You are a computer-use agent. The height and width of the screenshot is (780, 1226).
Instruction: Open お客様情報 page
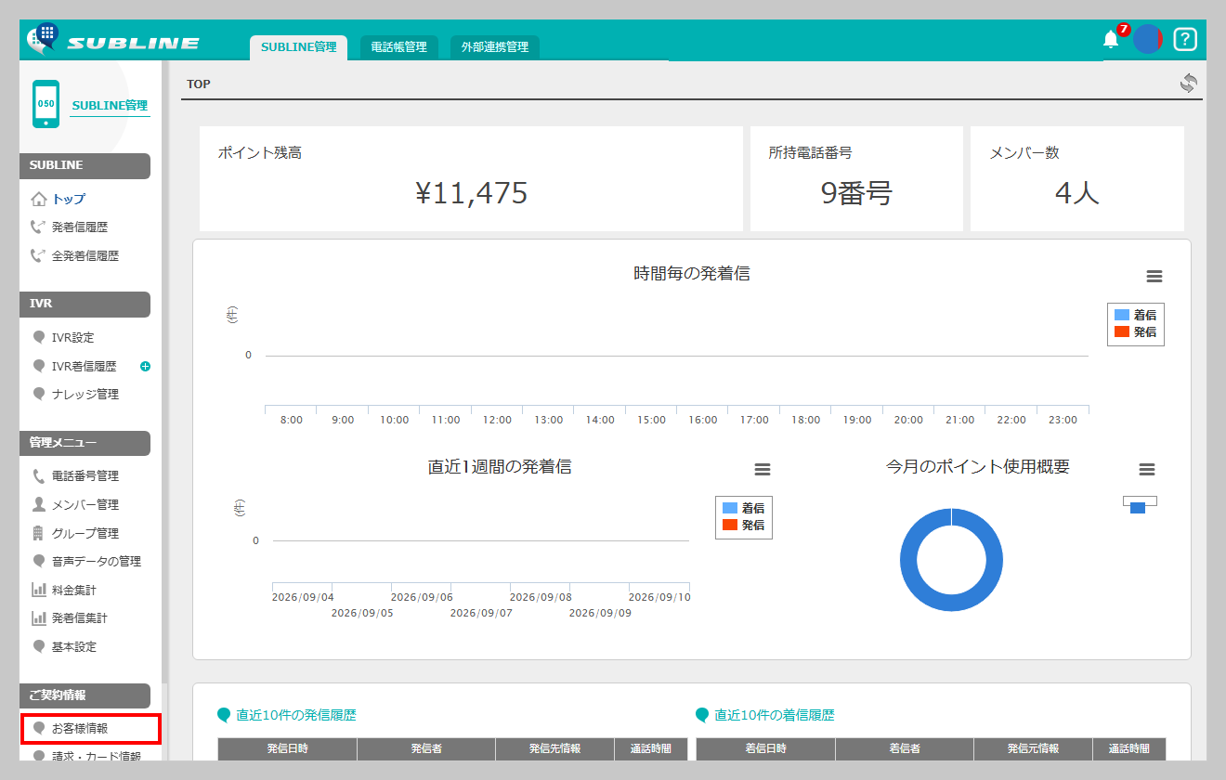pos(80,728)
